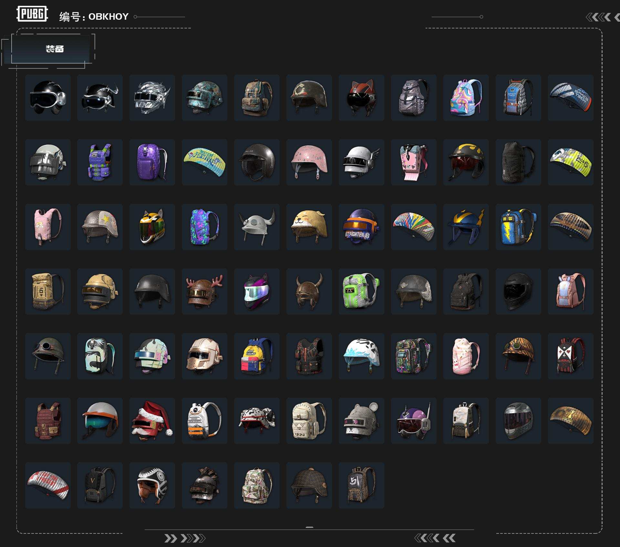Select the black PILLAR helmet
Screen dimensions: 620x547
tap(257, 162)
